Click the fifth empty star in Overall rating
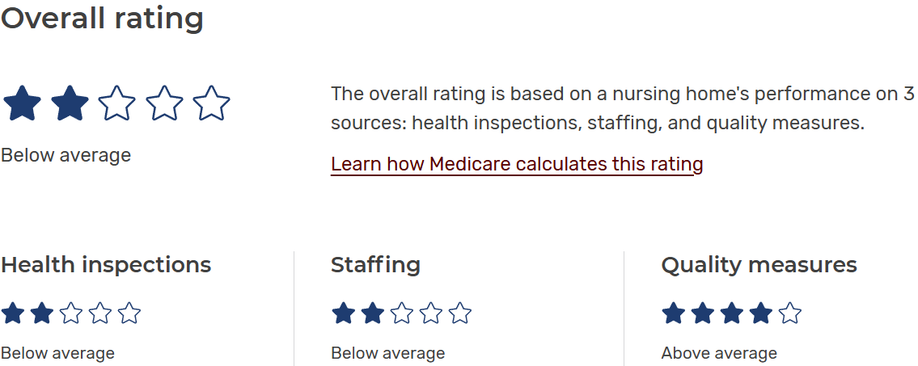918x366 pixels. click(212, 104)
